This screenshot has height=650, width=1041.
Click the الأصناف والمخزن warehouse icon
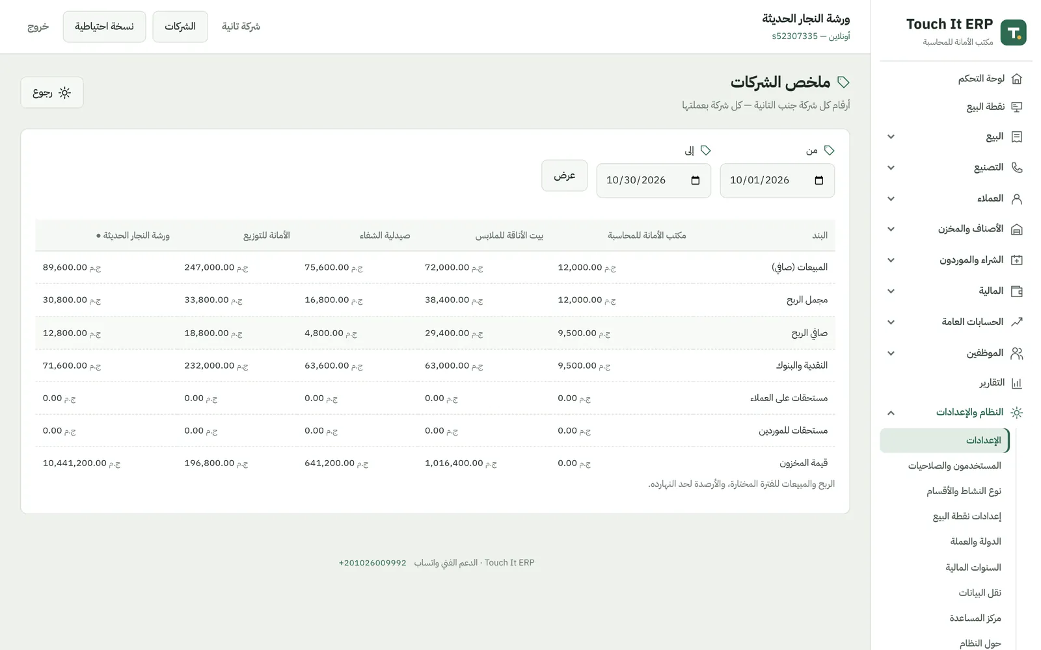(x=1017, y=229)
